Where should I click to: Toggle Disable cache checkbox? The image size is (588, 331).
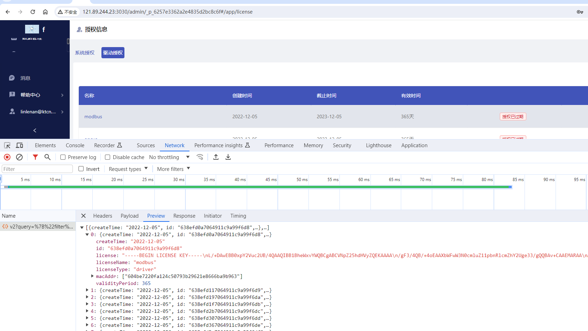(x=108, y=157)
